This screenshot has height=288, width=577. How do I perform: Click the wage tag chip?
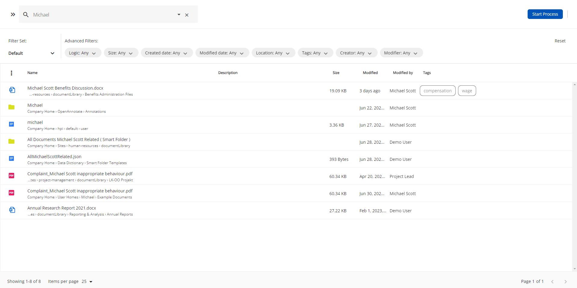pyautogui.click(x=467, y=91)
